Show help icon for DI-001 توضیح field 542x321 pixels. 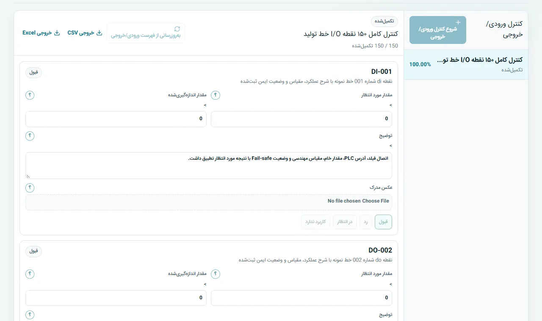pyautogui.click(x=30, y=136)
